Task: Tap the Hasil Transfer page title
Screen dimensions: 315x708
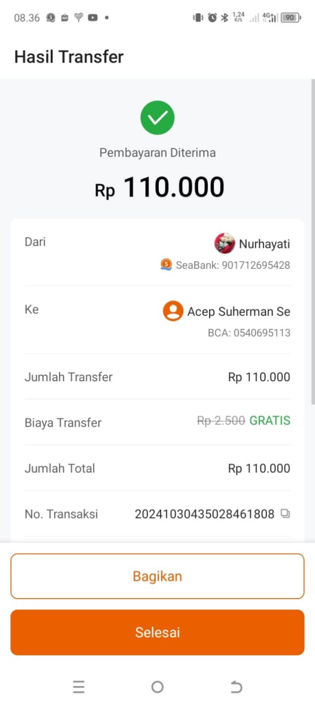Action: (x=69, y=57)
